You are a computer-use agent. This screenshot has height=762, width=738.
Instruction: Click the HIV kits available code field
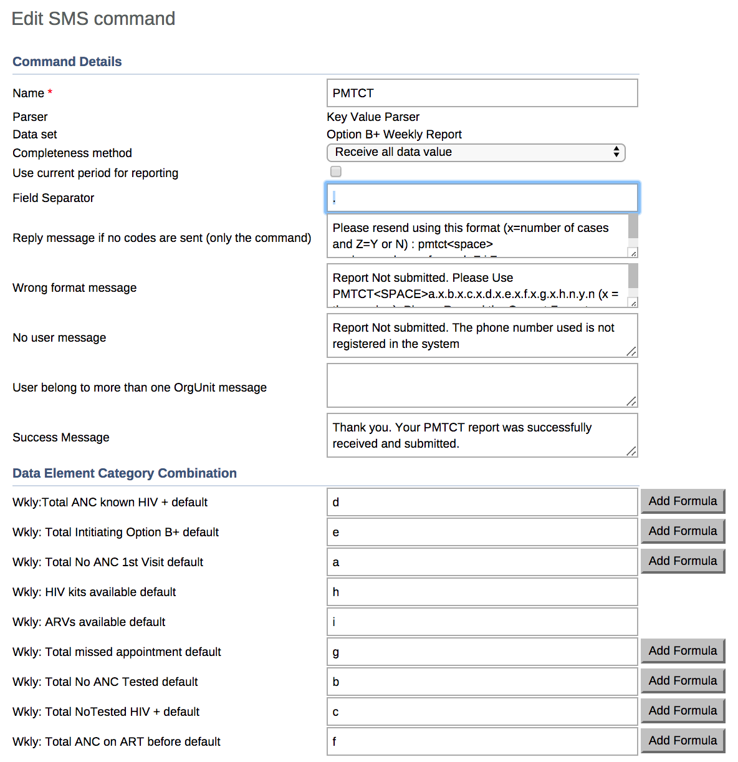click(482, 592)
